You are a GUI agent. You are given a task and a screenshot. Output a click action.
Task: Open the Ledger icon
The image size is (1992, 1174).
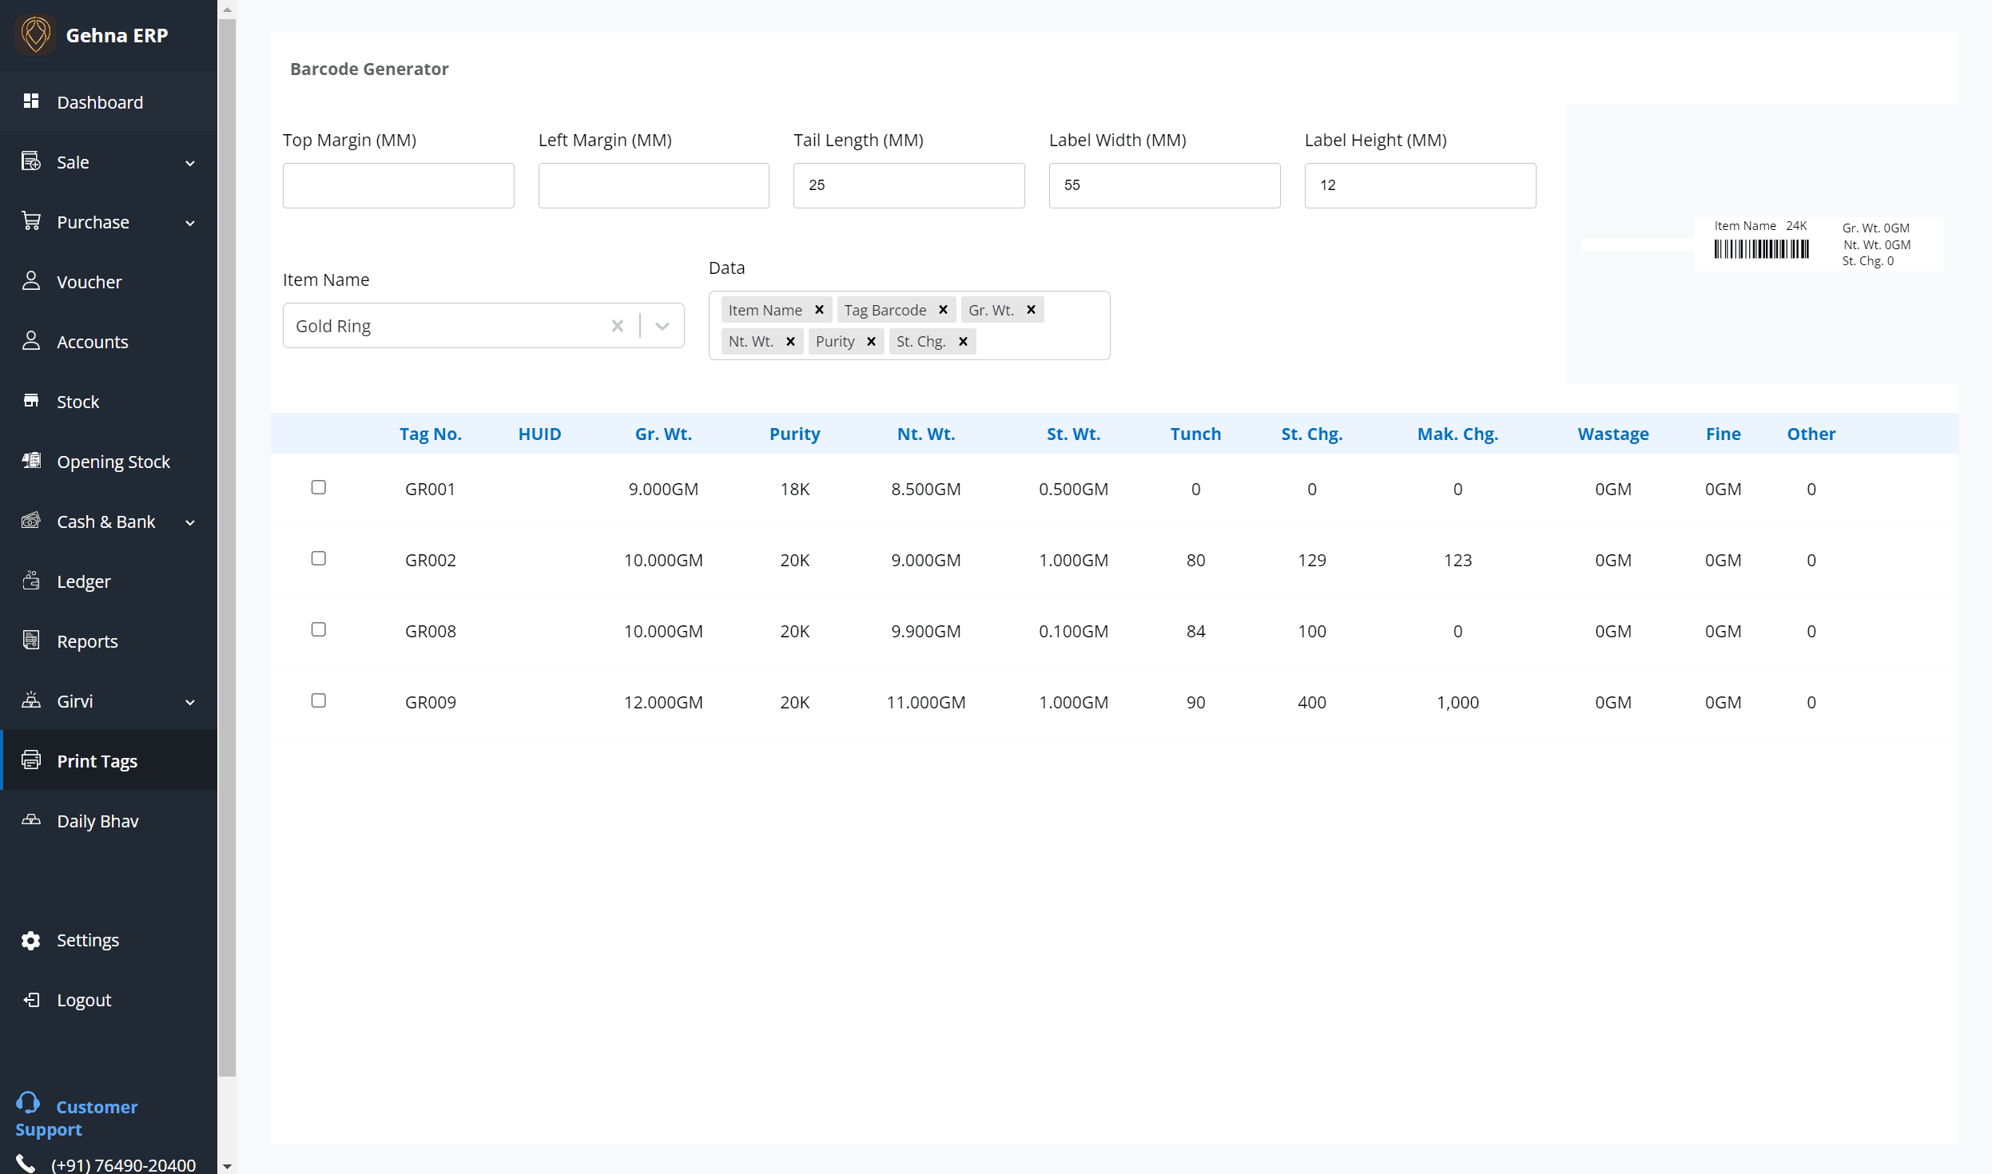tap(31, 581)
